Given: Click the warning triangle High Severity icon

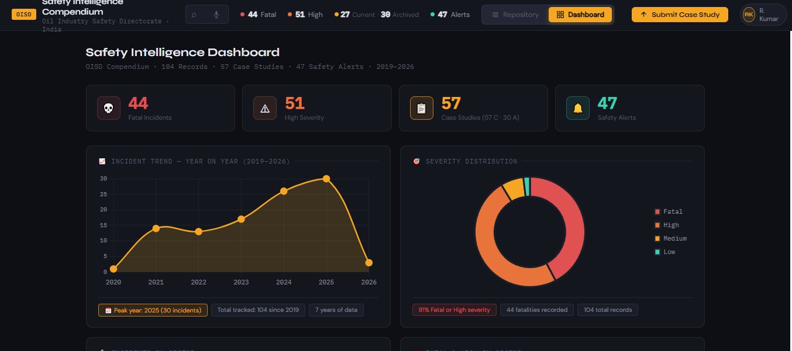Looking at the screenshot, I should tap(265, 108).
